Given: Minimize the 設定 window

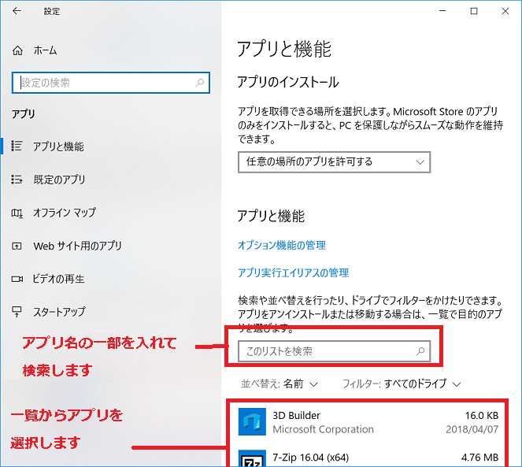Looking at the screenshot, I should (442, 11).
